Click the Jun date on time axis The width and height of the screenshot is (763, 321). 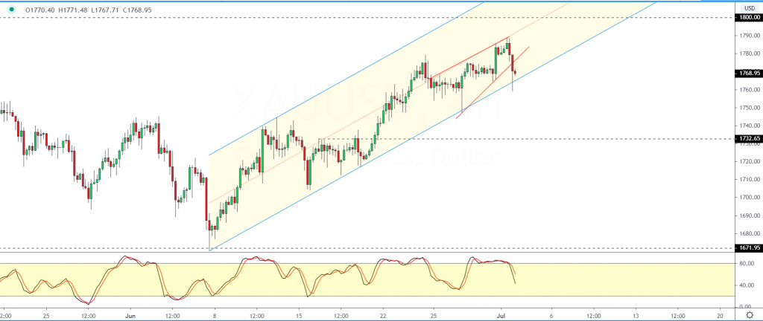point(130,314)
